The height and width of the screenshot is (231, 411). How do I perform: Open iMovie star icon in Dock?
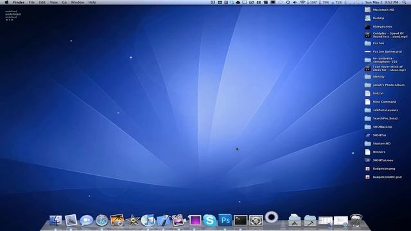[x=133, y=220]
